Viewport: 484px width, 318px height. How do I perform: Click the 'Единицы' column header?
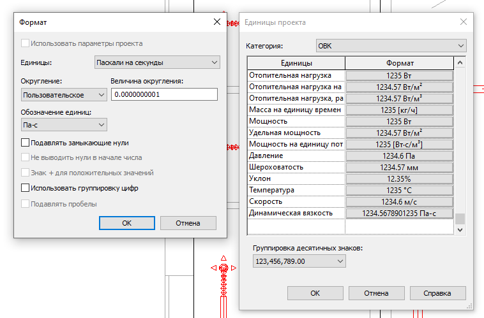pyautogui.click(x=296, y=63)
